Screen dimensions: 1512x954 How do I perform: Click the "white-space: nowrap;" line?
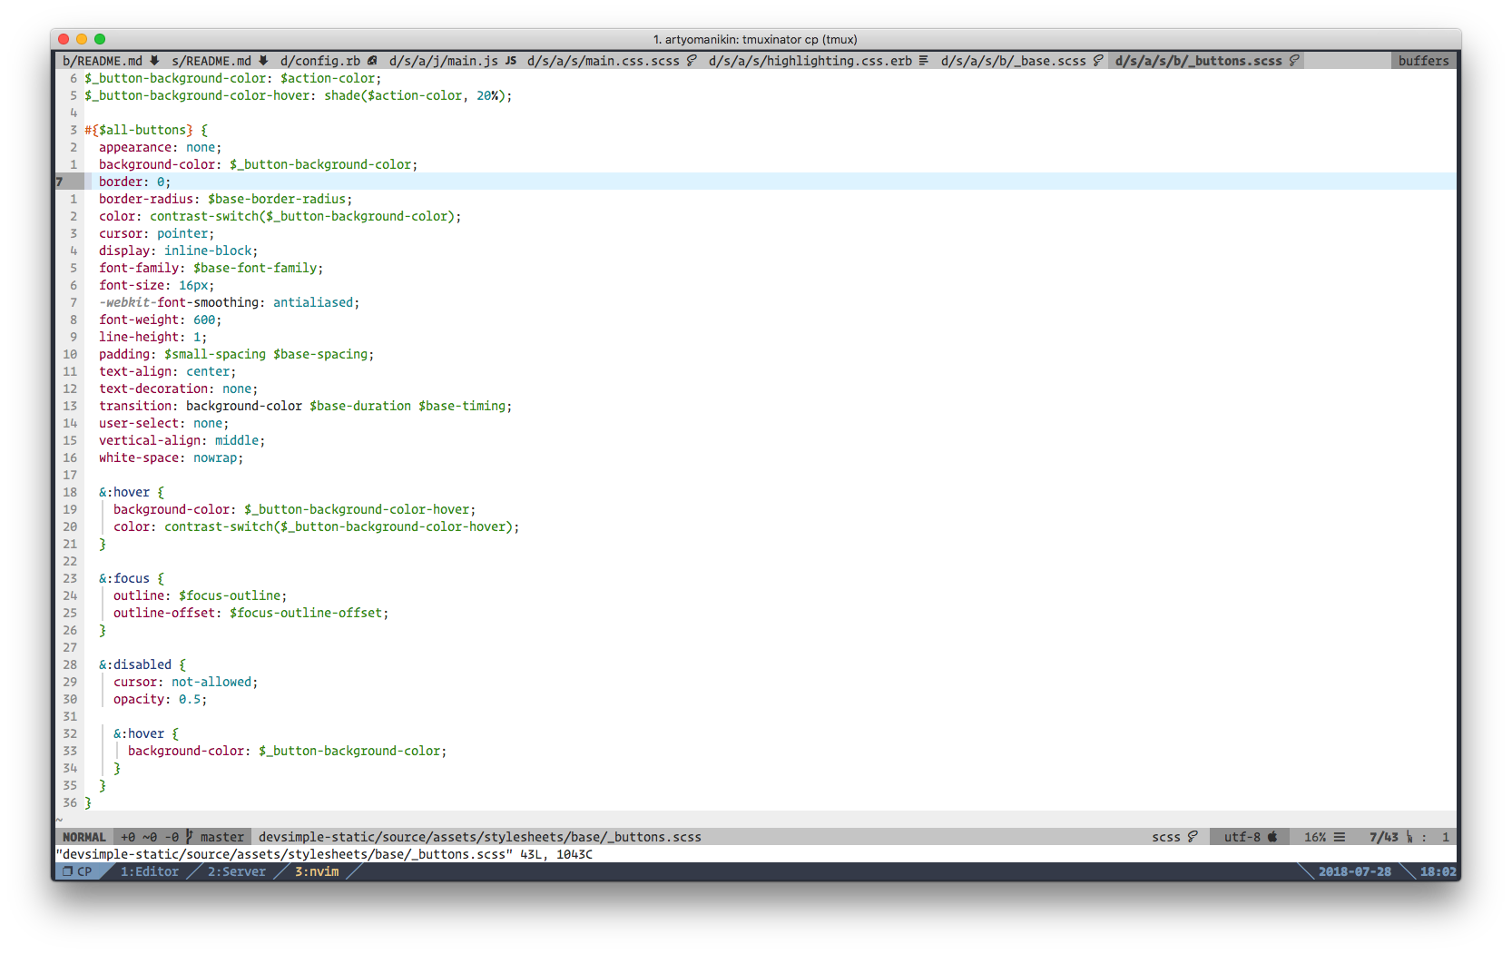(x=171, y=457)
